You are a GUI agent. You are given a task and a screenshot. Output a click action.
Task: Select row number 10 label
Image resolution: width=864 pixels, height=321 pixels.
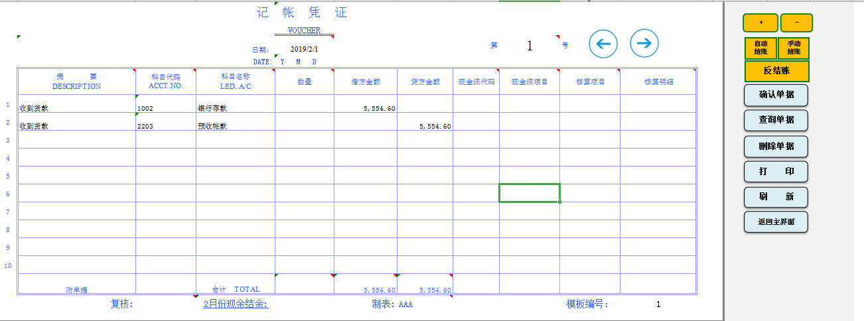8,265
